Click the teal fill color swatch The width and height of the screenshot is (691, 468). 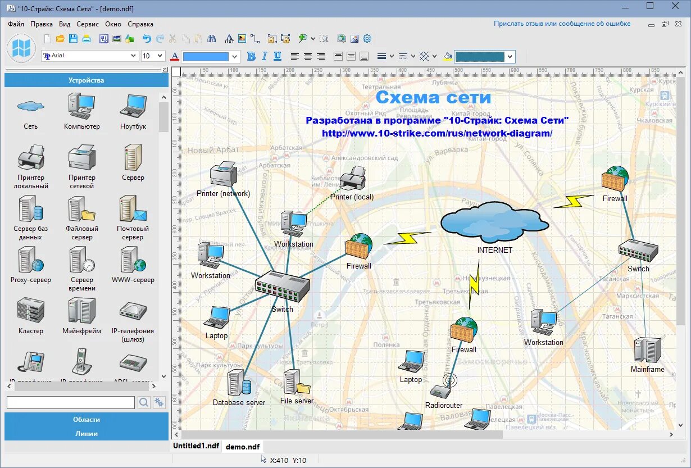480,56
